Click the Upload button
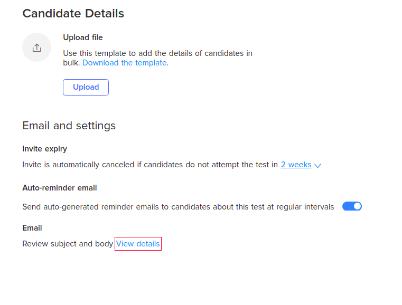Viewport: 402px width, 305px height. tap(86, 87)
